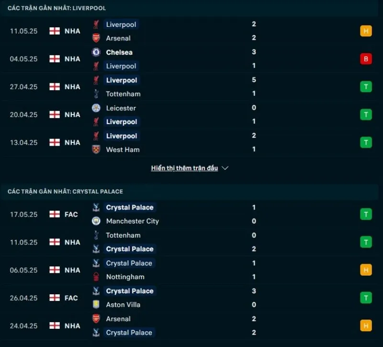The width and height of the screenshot is (383, 347).
Task: Select Manchester City team name
Action: 132,221
